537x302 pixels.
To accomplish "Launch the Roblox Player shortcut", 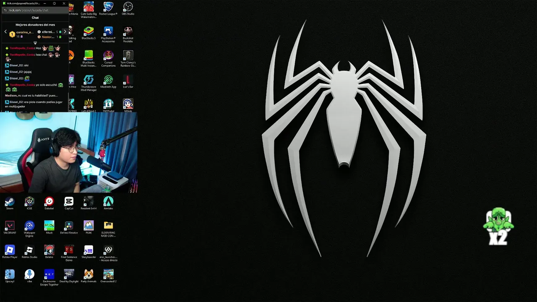I will tap(10, 252).
